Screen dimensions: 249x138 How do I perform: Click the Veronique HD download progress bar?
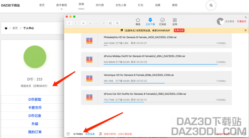point(165,83)
